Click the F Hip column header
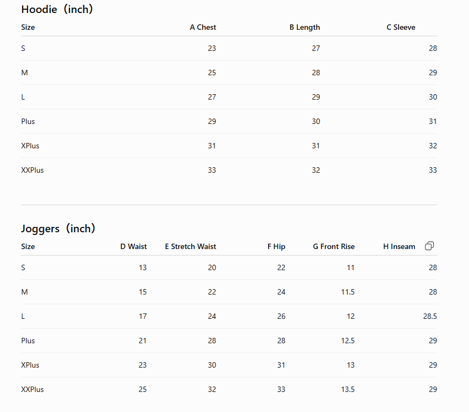 pyautogui.click(x=276, y=246)
